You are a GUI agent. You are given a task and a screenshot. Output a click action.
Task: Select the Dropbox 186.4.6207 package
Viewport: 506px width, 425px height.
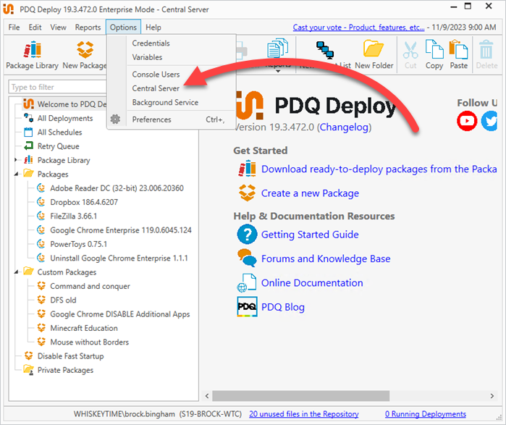coord(84,202)
